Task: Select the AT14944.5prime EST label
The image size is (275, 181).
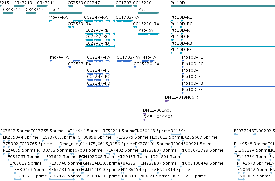Action: 84,131
